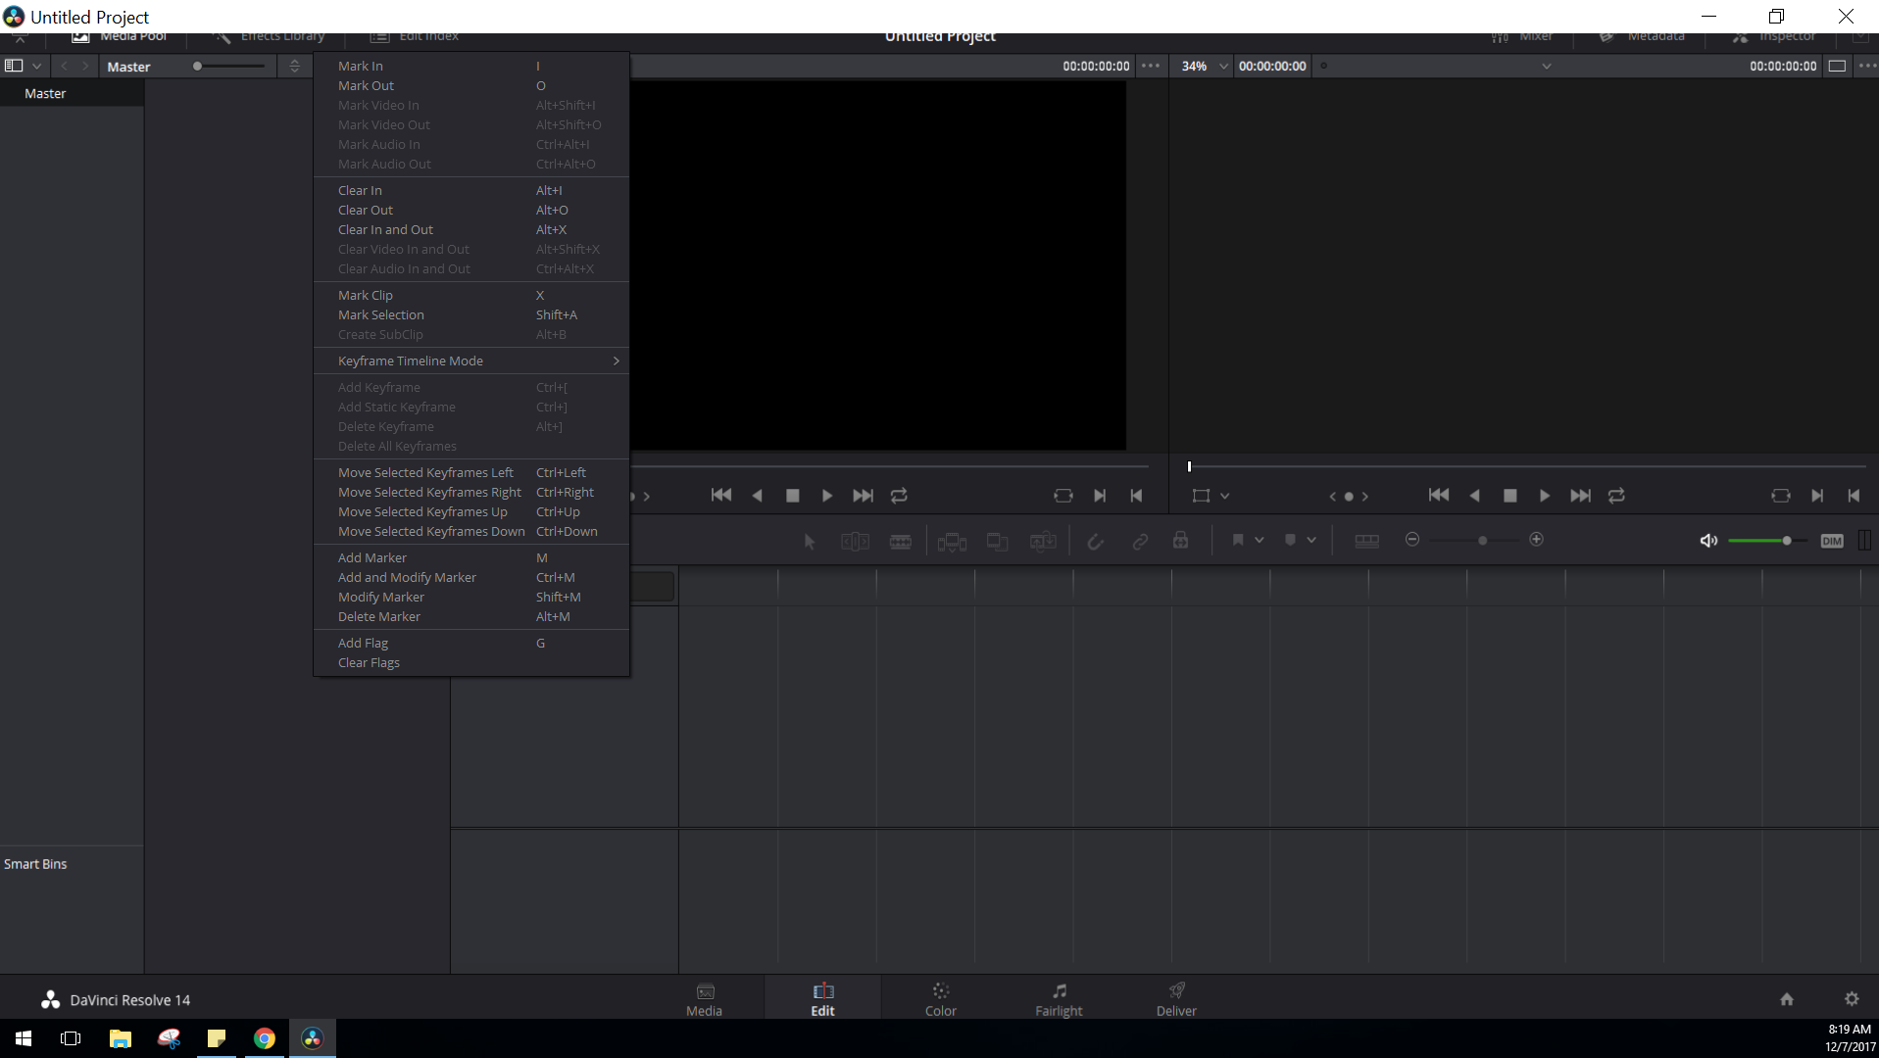Click the Flag icon in timeline toolbar
The width and height of the screenshot is (1879, 1058).
(x=1238, y=540)
